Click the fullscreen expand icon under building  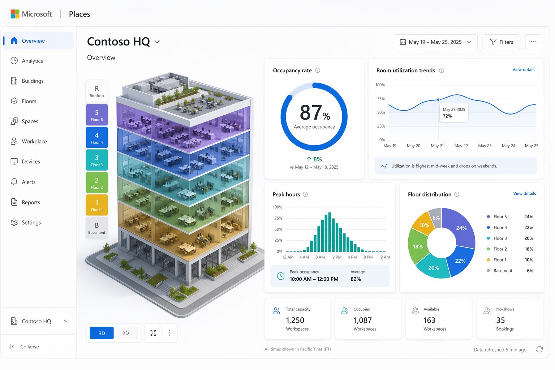[153, 333]
